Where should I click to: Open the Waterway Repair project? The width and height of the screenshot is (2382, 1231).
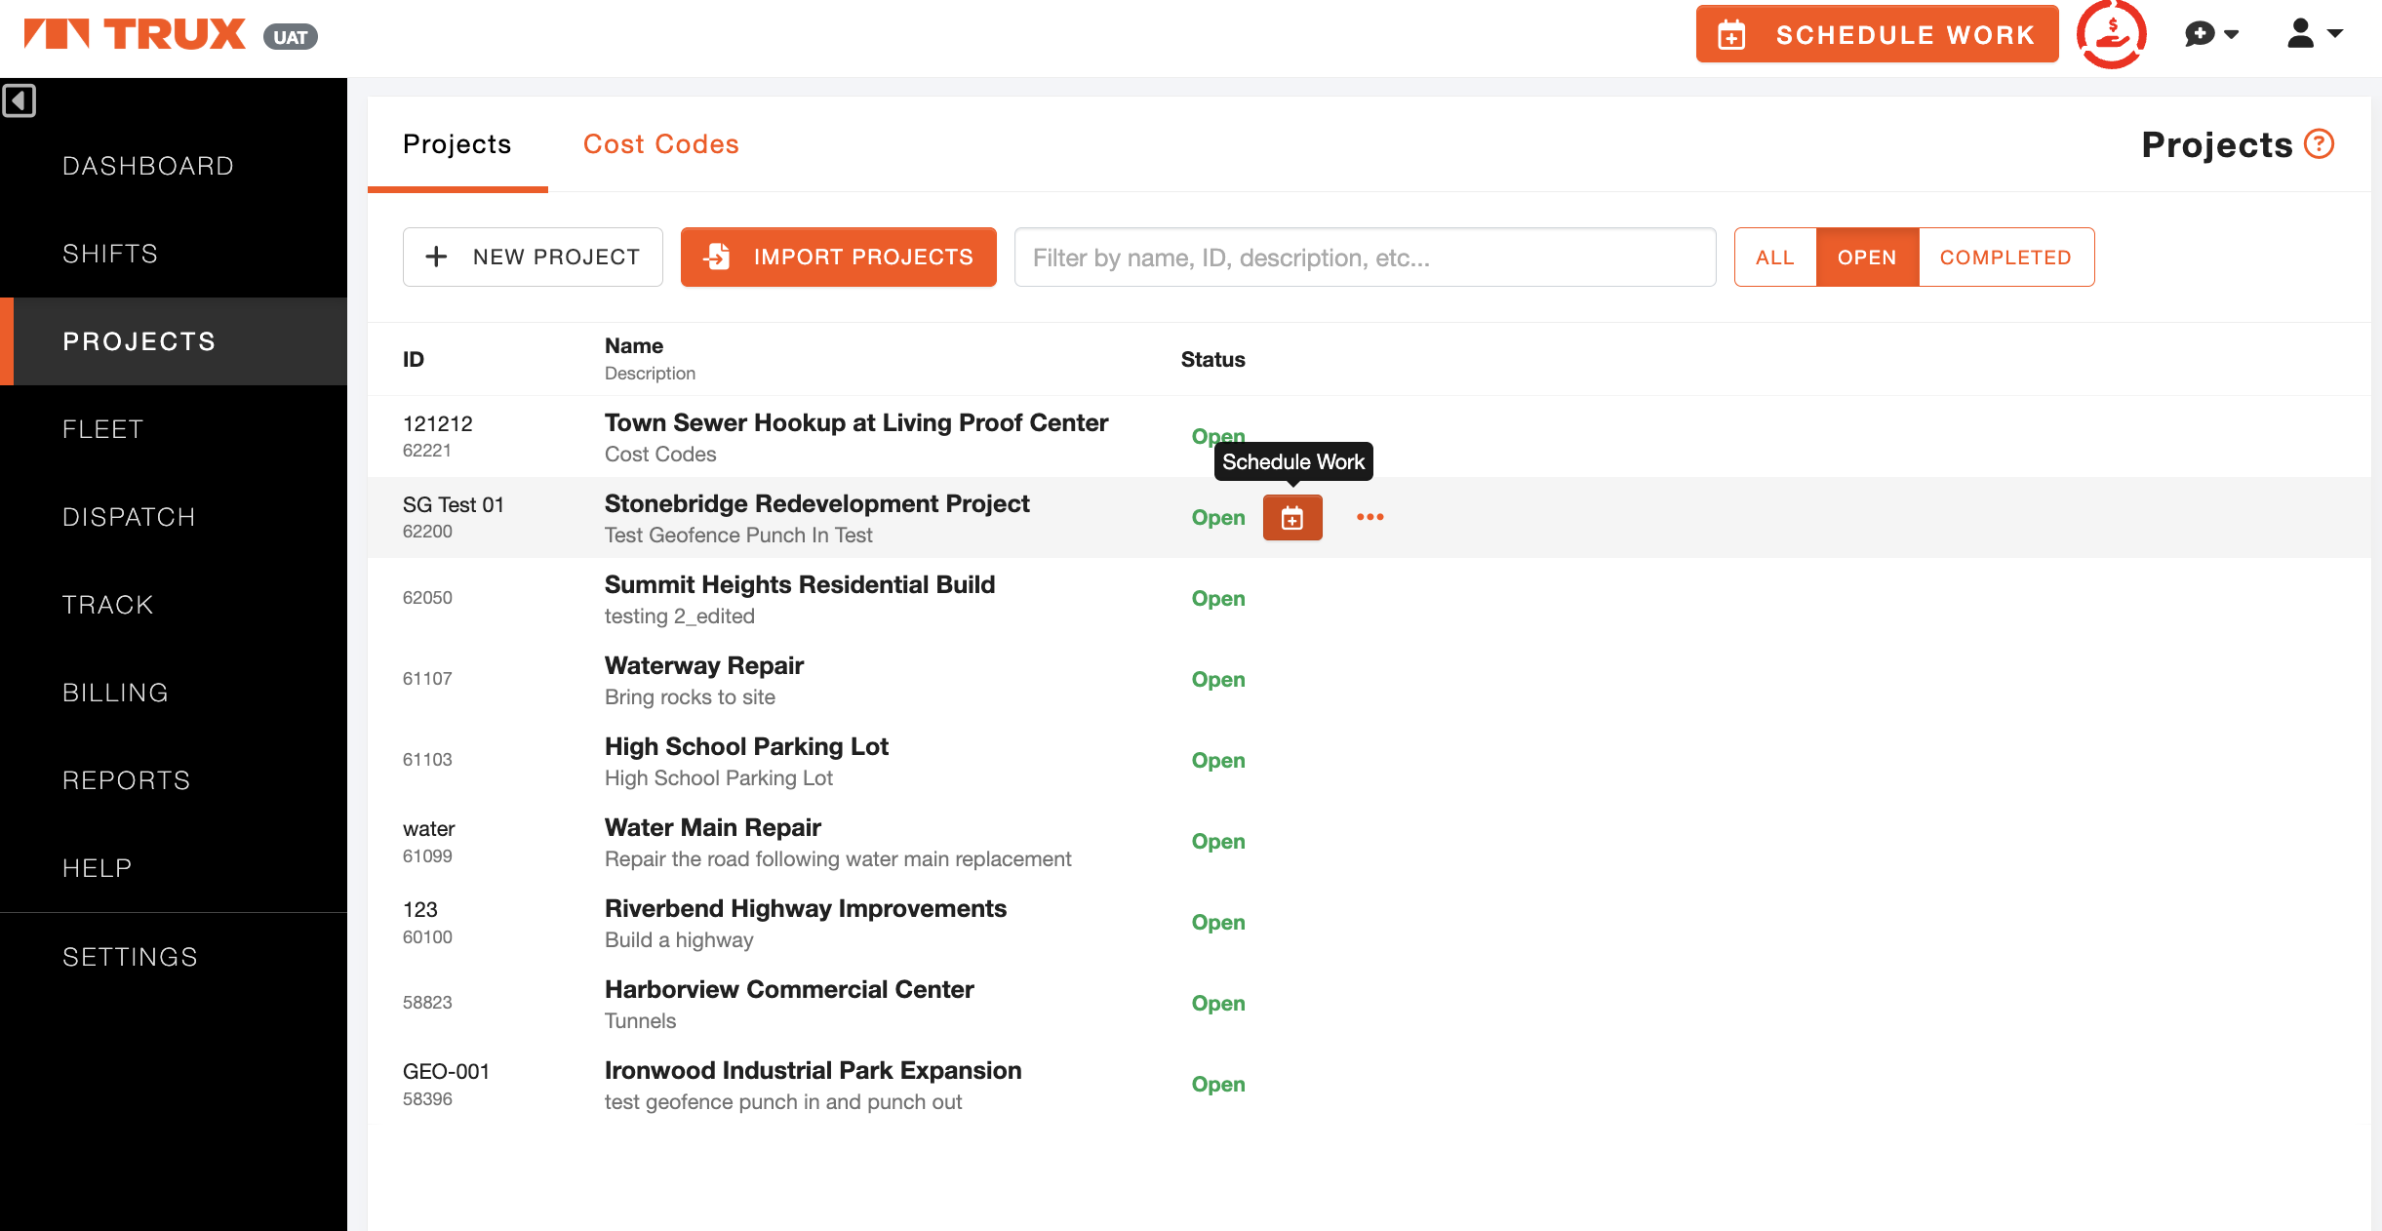click(x=703, y=666)
